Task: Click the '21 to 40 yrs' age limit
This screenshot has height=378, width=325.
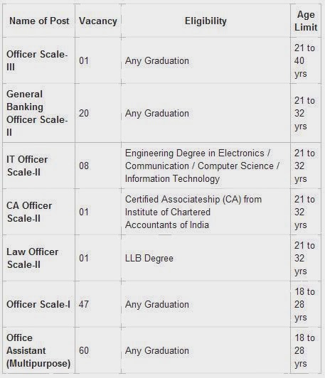Action: coord(304,60)
